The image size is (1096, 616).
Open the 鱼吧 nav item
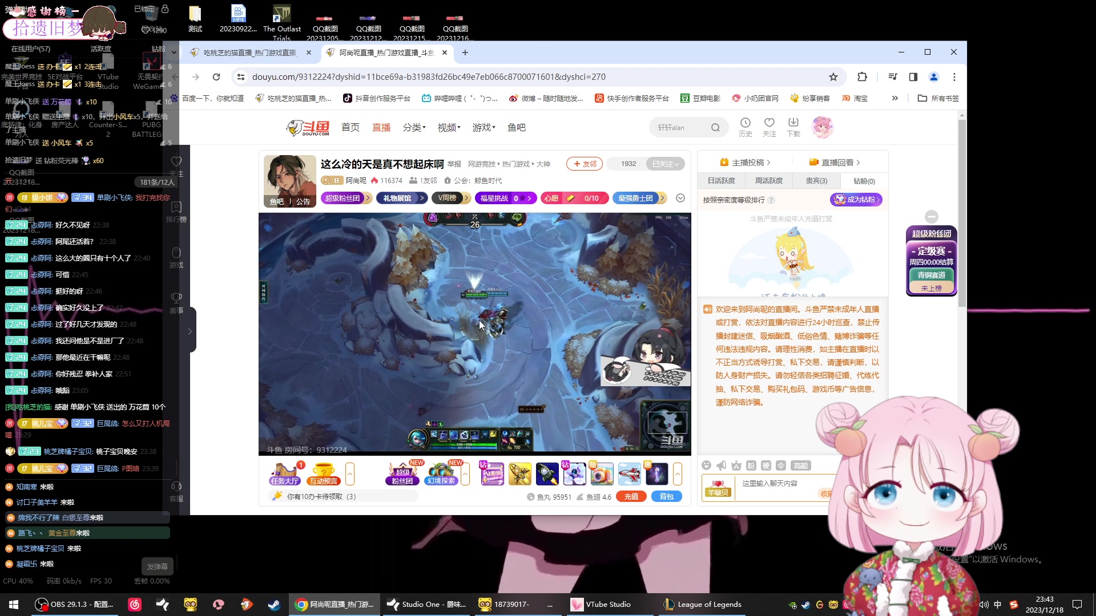517,127
